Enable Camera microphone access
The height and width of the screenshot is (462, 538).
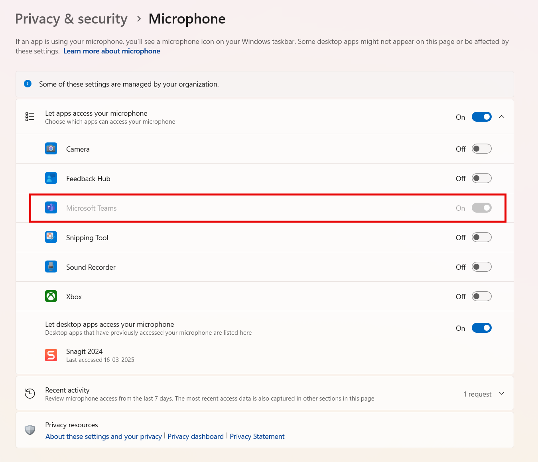[x=482, y=148]
